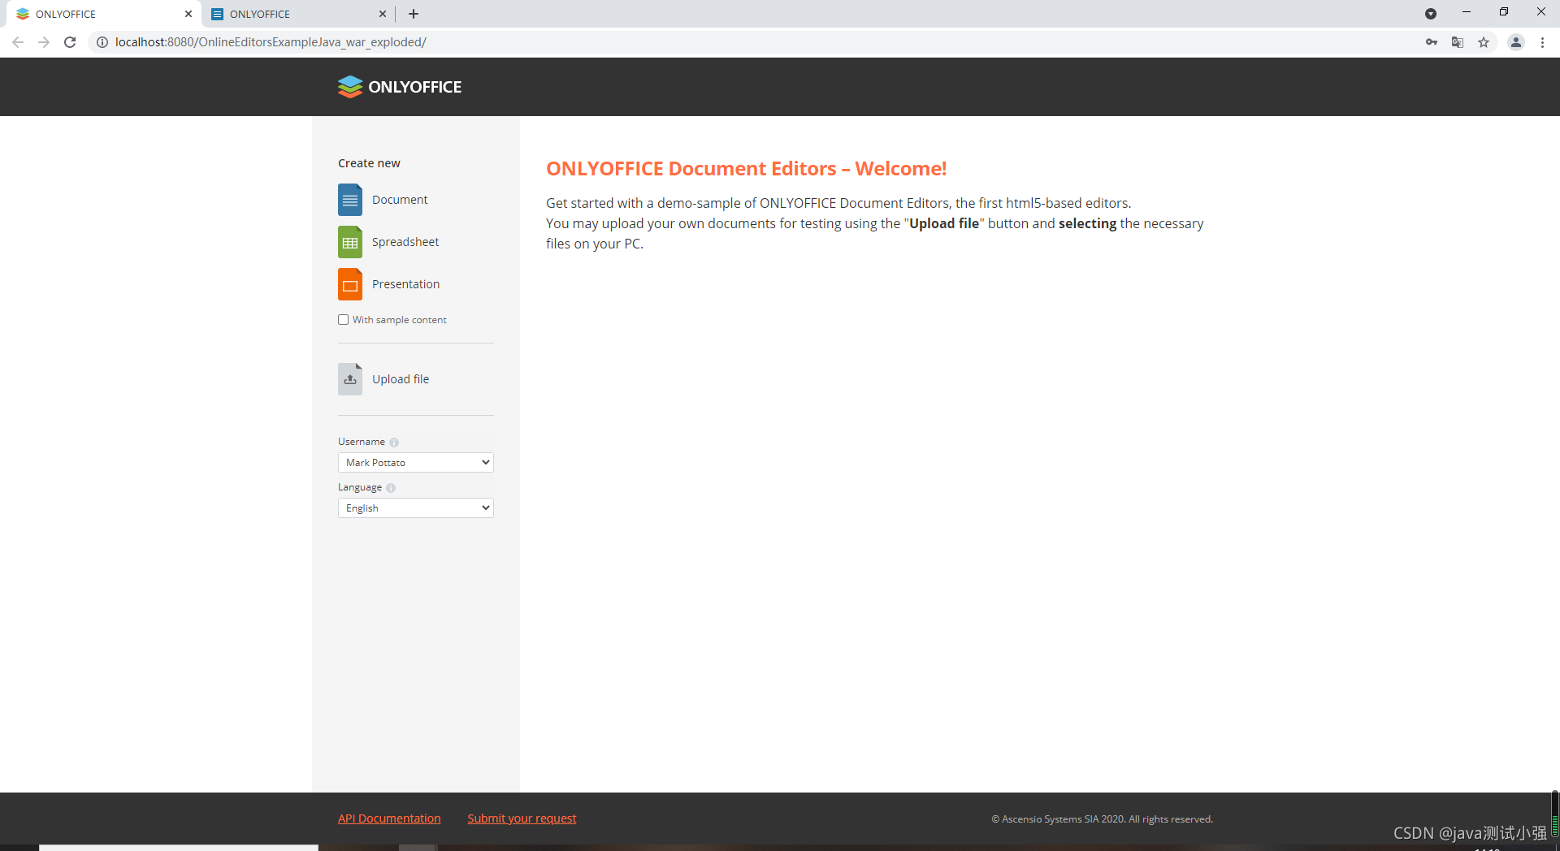Open the Chrome three-dot menu
1560x851 pixels.
tap(1542, 42)
